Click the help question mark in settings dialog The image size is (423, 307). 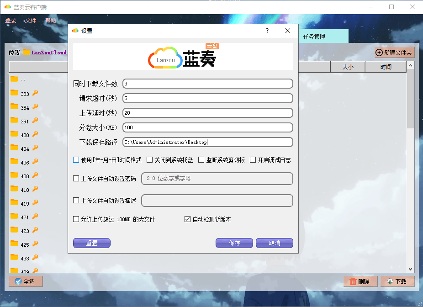(x=267, y=31)
